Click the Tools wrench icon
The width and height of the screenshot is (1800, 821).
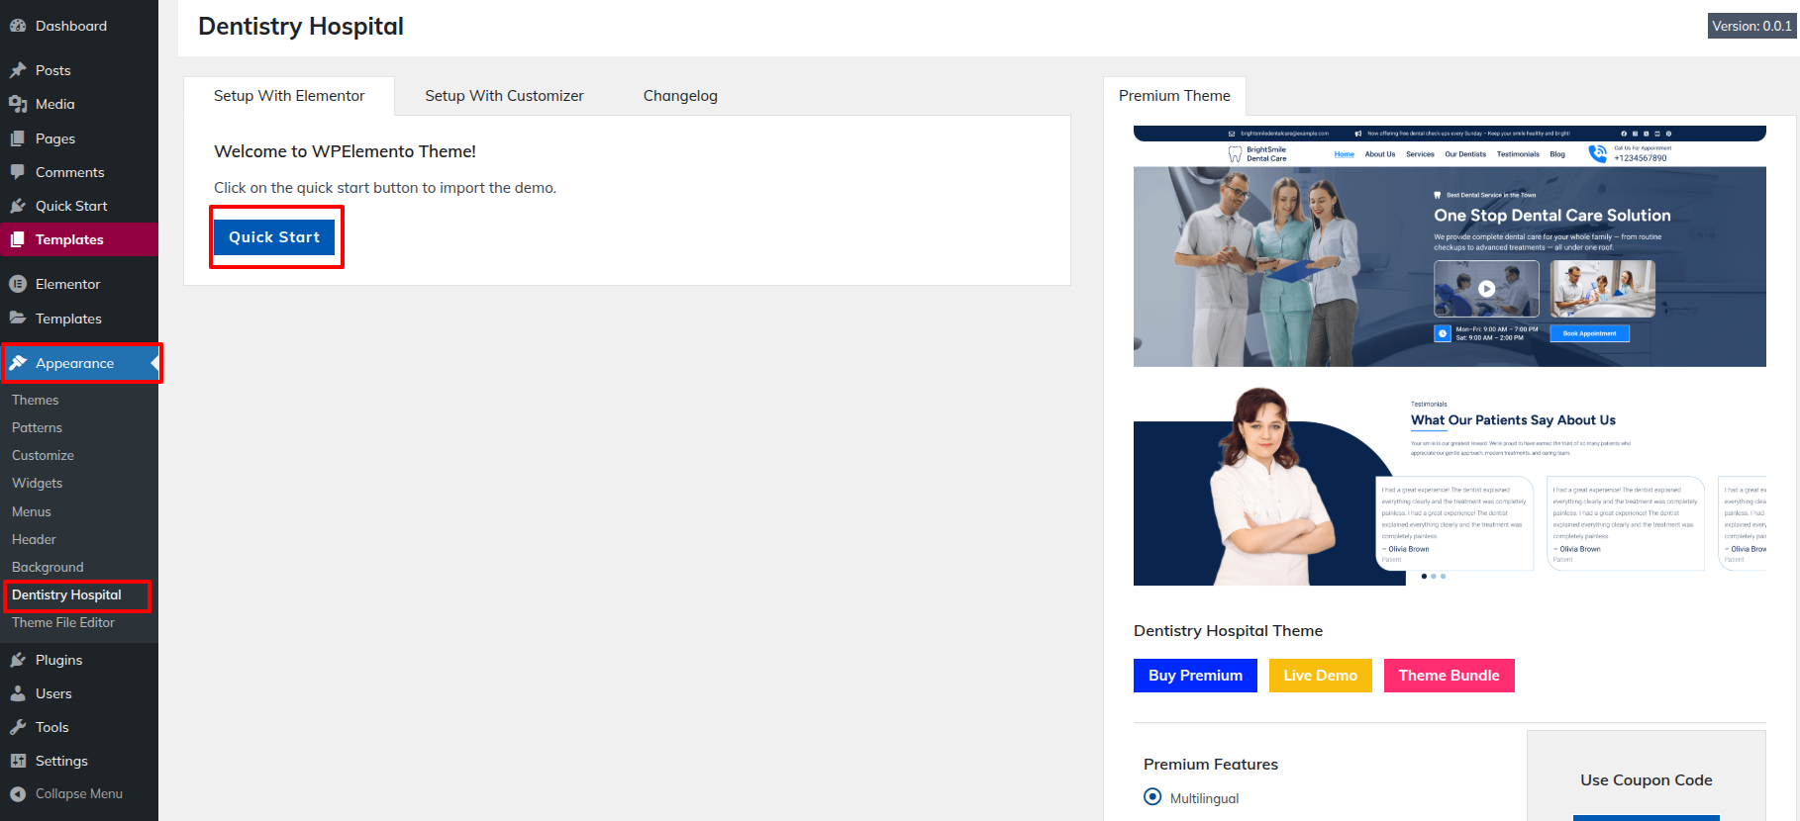pyautogui.click(x=18, y=727)
